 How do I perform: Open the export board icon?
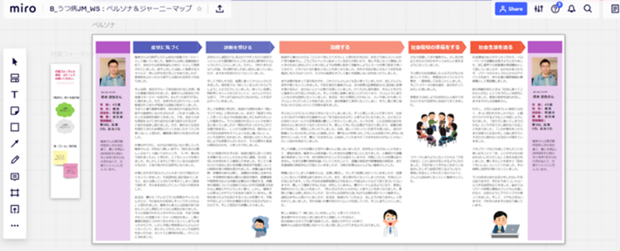pyautogui.click(x=219, y=9)
